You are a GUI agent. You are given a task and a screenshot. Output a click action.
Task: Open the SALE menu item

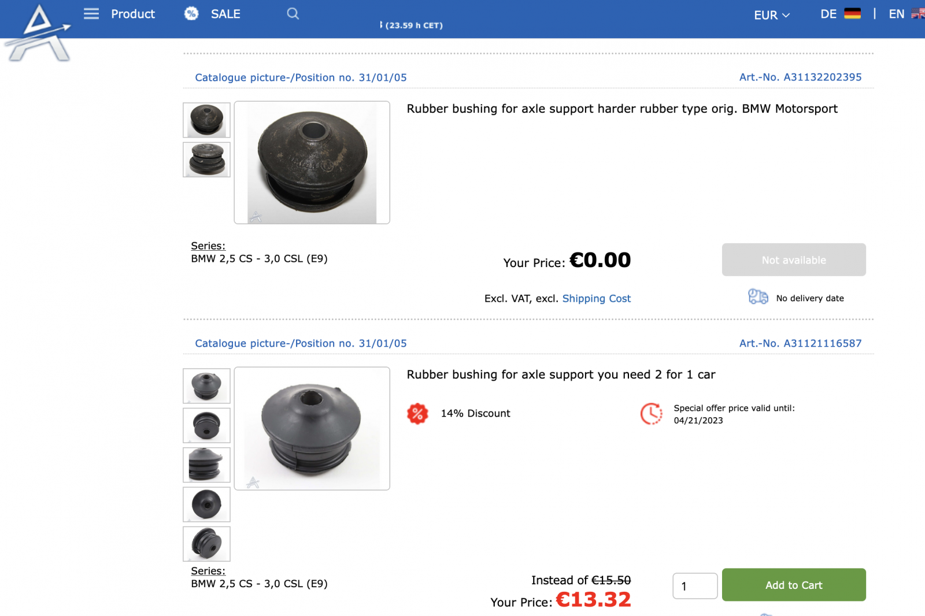coord(225,14)
